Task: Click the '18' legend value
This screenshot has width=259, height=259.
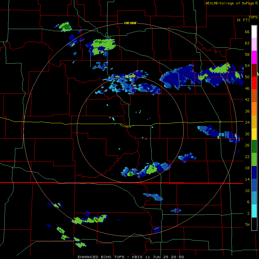Action: click(247, 168)
